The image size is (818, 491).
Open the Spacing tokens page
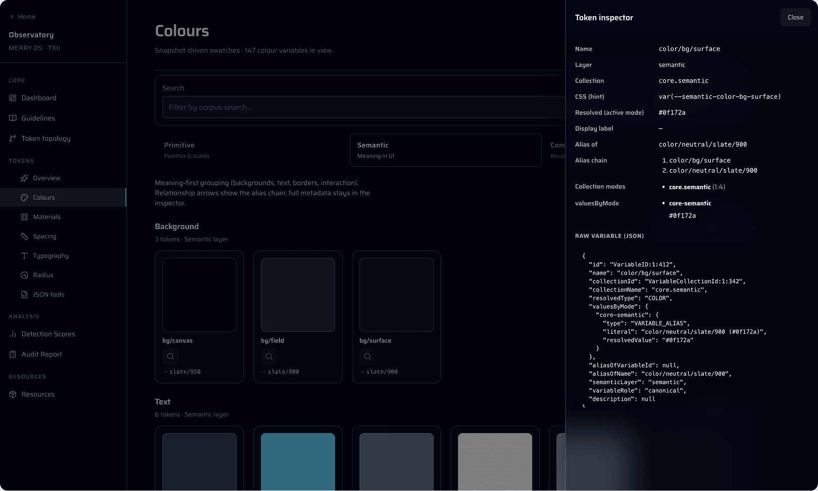tap(63, 236)
